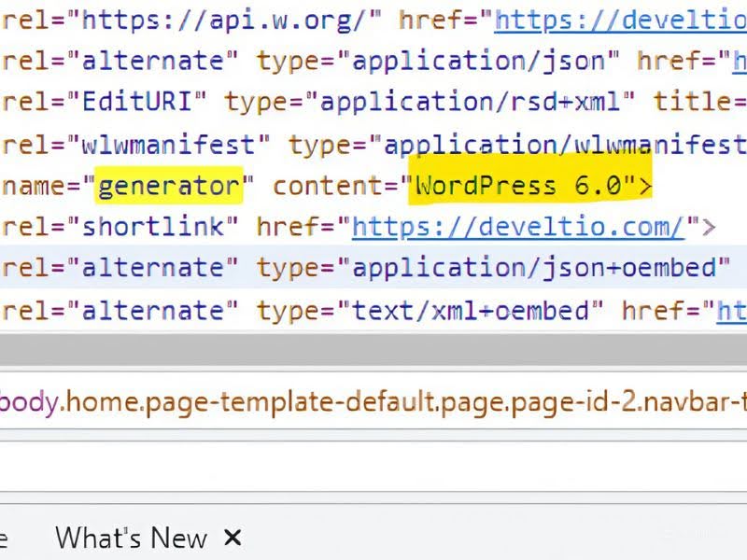Screen dimensions: 747x560
Task: Click the highlighted "generator" attribute value
Action: tap(169, 186)
